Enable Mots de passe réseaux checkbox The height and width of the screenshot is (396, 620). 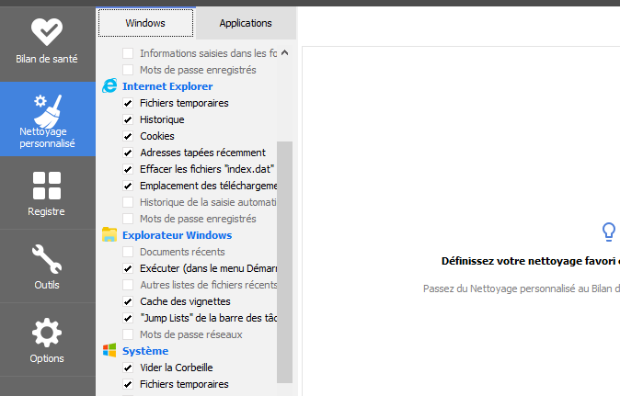pos(128,334)
